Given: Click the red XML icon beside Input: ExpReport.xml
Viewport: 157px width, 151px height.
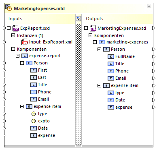Looking at the screenshot, I should point(25,42).
